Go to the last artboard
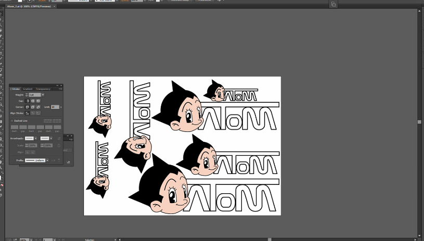The image size is (424, 241). pos(63,239)
